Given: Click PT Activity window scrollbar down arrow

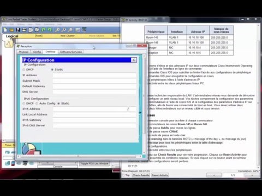Looking at the screenshot, I should tap(258, 167).
